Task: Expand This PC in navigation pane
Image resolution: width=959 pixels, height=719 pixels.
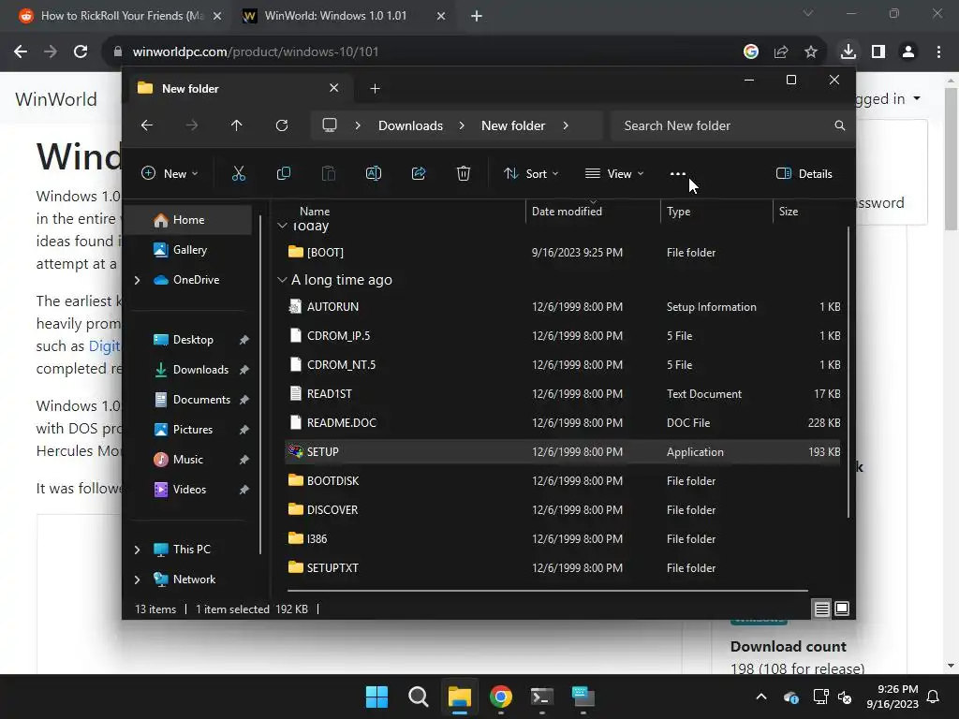Action: [x=137, y=550]
